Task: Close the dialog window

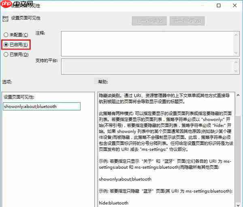Action: 235,6
